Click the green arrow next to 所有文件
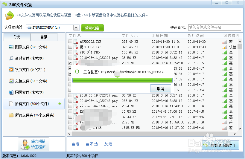The height and width of the screenshot is (159, 245). pos(60,104)
